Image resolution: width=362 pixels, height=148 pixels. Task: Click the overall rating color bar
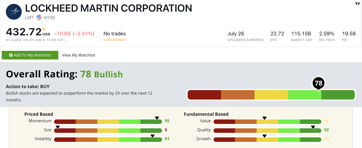pos(271,95)
